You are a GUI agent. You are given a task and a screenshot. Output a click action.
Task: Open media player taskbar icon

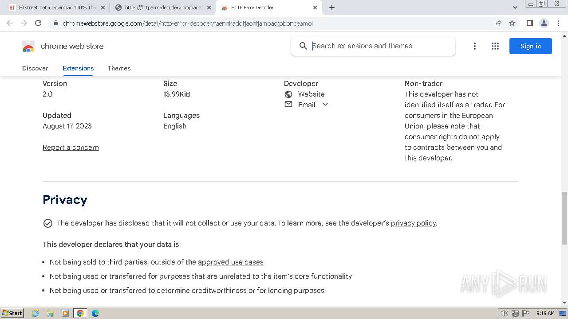coord(65,313)
